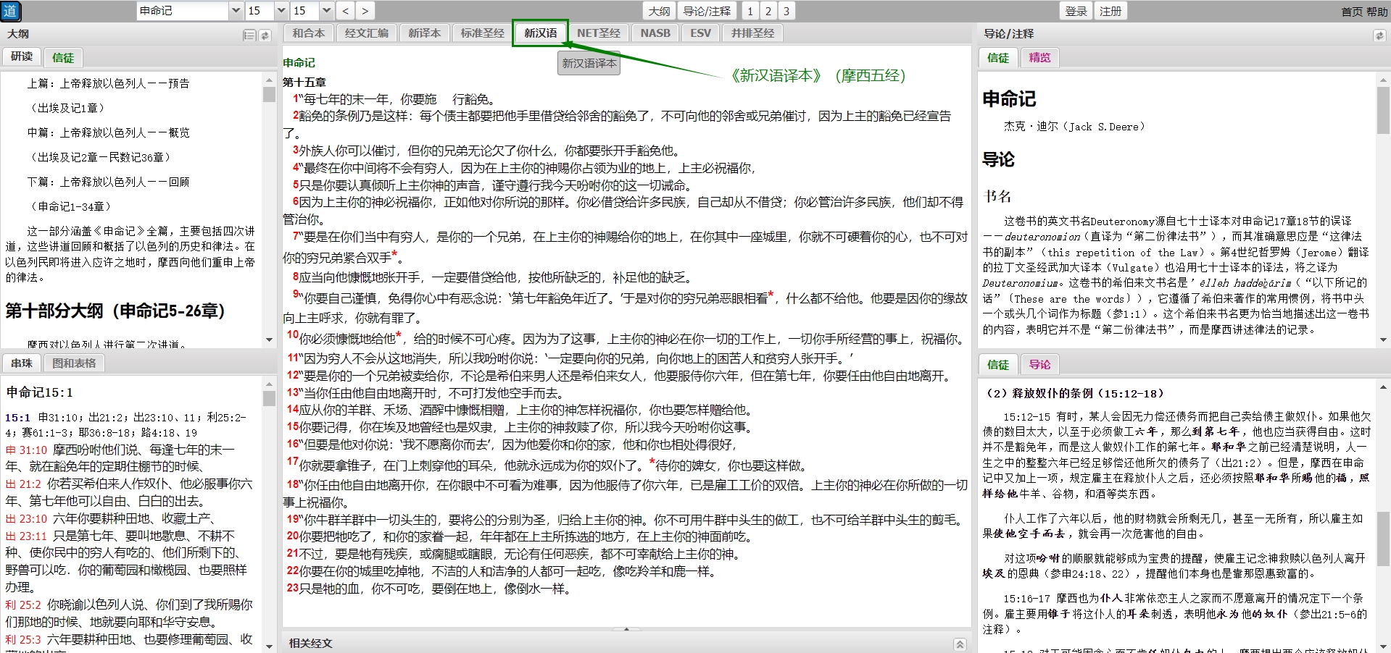
Task: Select layout option 2 in top bar
Action: click(x=768, y=11)
